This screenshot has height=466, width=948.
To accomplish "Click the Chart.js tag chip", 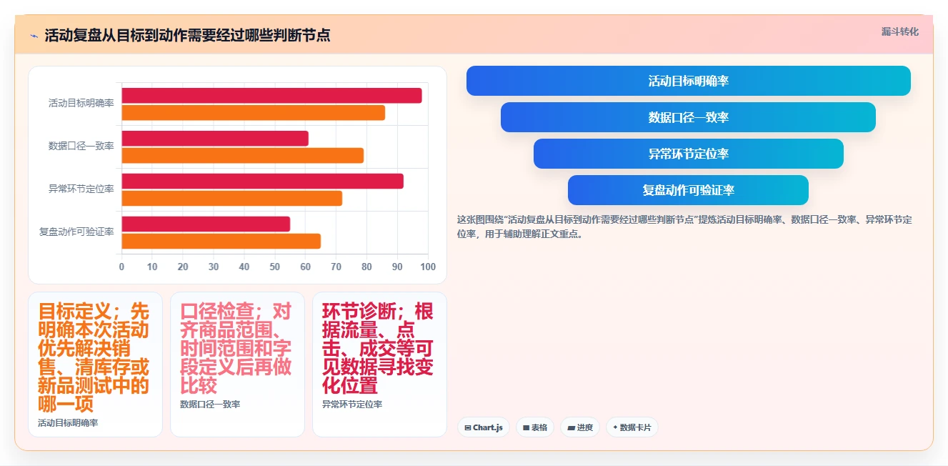I will [484, 427].
